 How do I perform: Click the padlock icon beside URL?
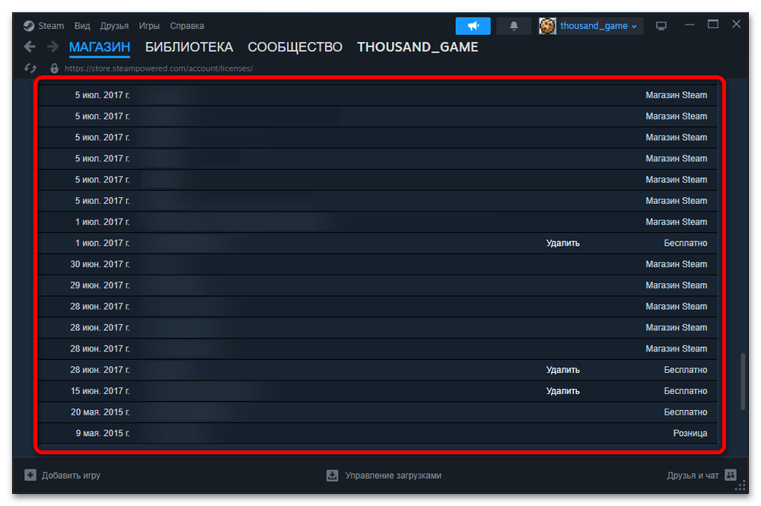(x=54, y=68)
